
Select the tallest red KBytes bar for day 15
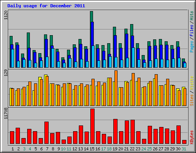click(93, 126)
